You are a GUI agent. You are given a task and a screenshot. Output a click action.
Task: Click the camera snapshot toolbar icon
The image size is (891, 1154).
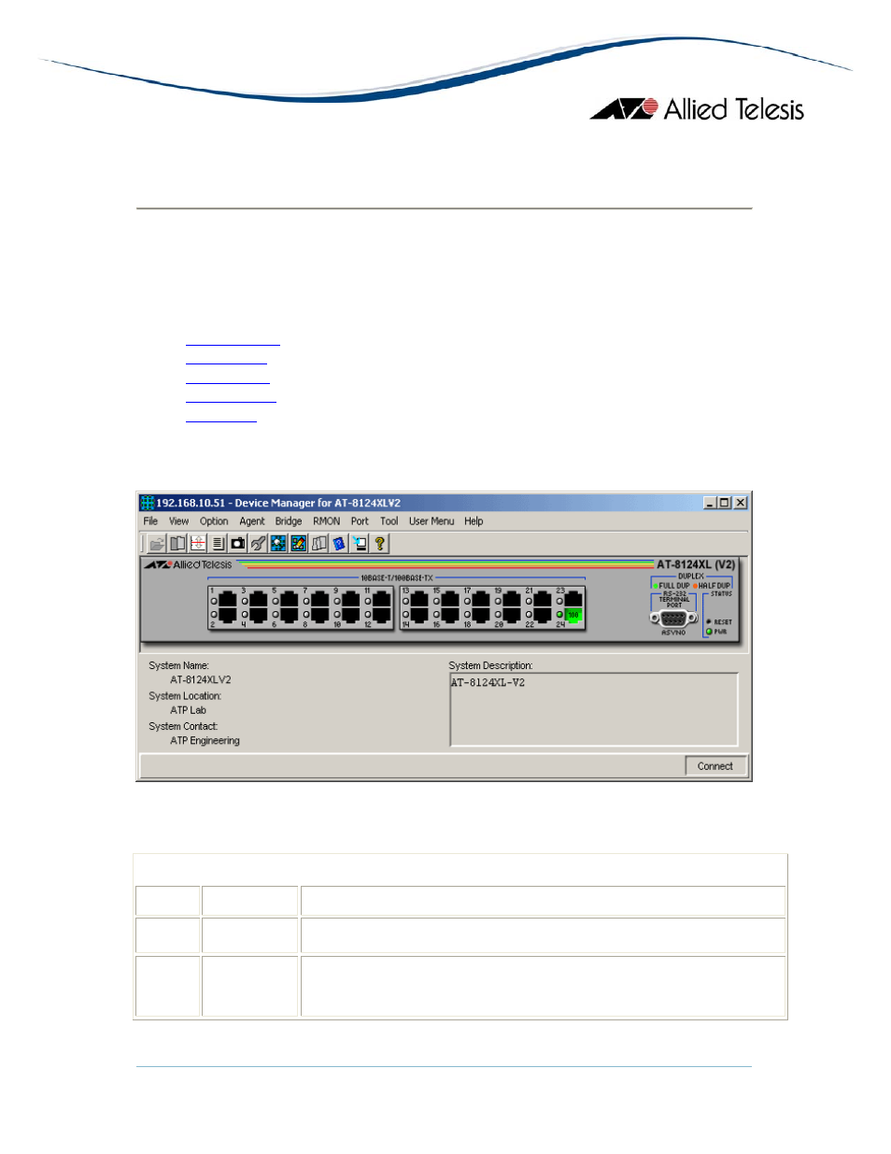(238, 544)
